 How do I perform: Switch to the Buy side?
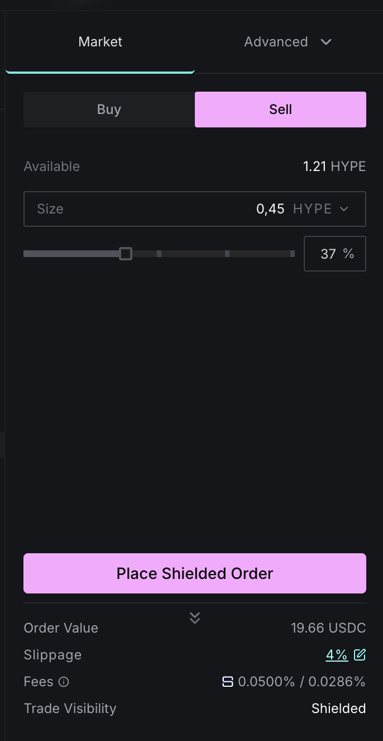click(109, 110)
